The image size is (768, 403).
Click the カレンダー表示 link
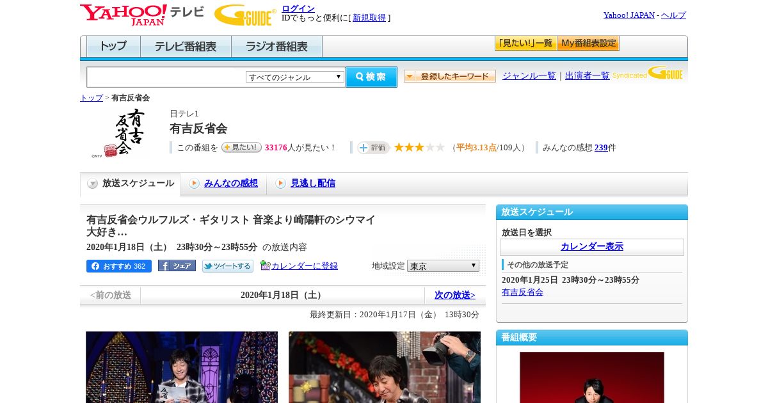click(592, 247)
